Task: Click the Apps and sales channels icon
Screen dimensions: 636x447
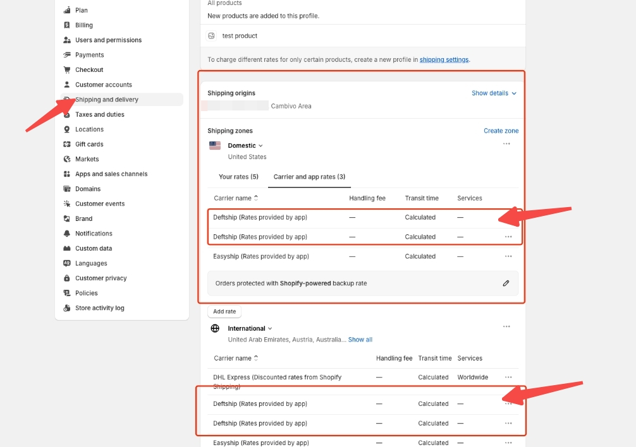Action: point(67,174)
